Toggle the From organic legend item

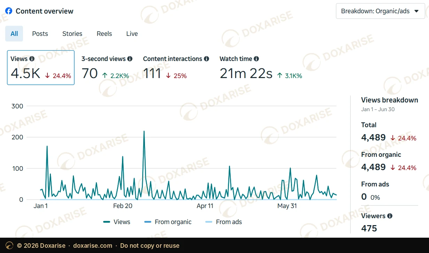point(168,222)
